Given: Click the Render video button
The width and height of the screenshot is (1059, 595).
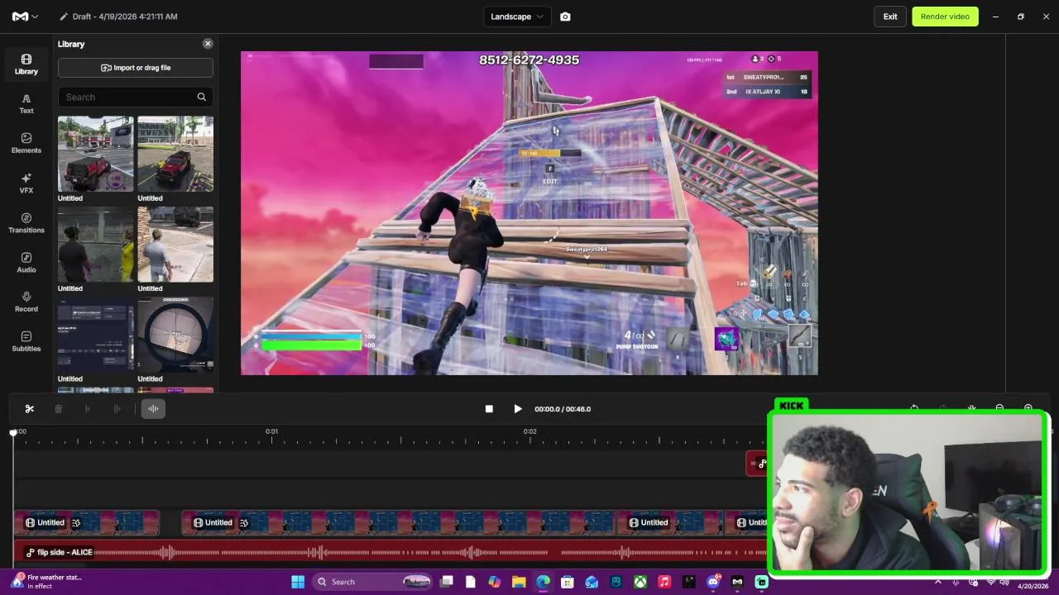Looking at the screenshot, I should point(945,17).
